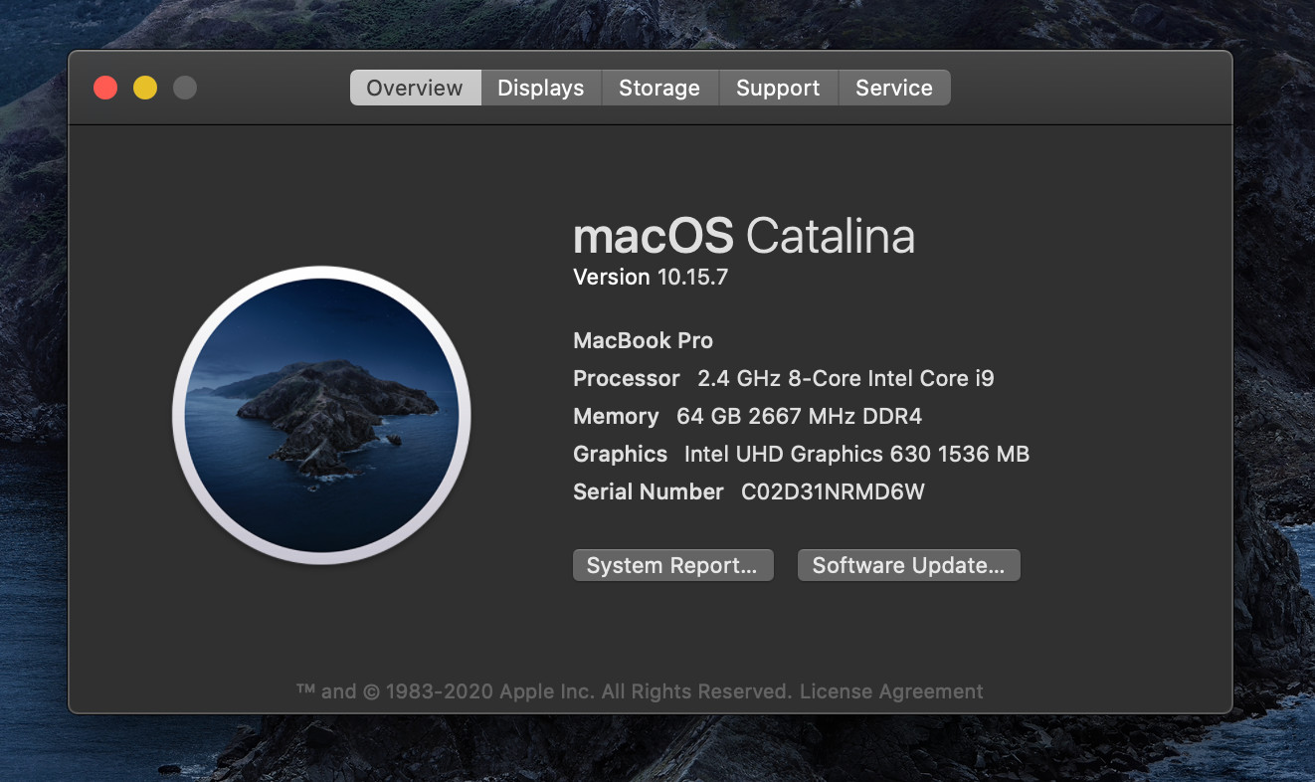Image resolution: width=1315 pixels, height=782 pixels.
Task: Open System Report
Action: [672, 565]
